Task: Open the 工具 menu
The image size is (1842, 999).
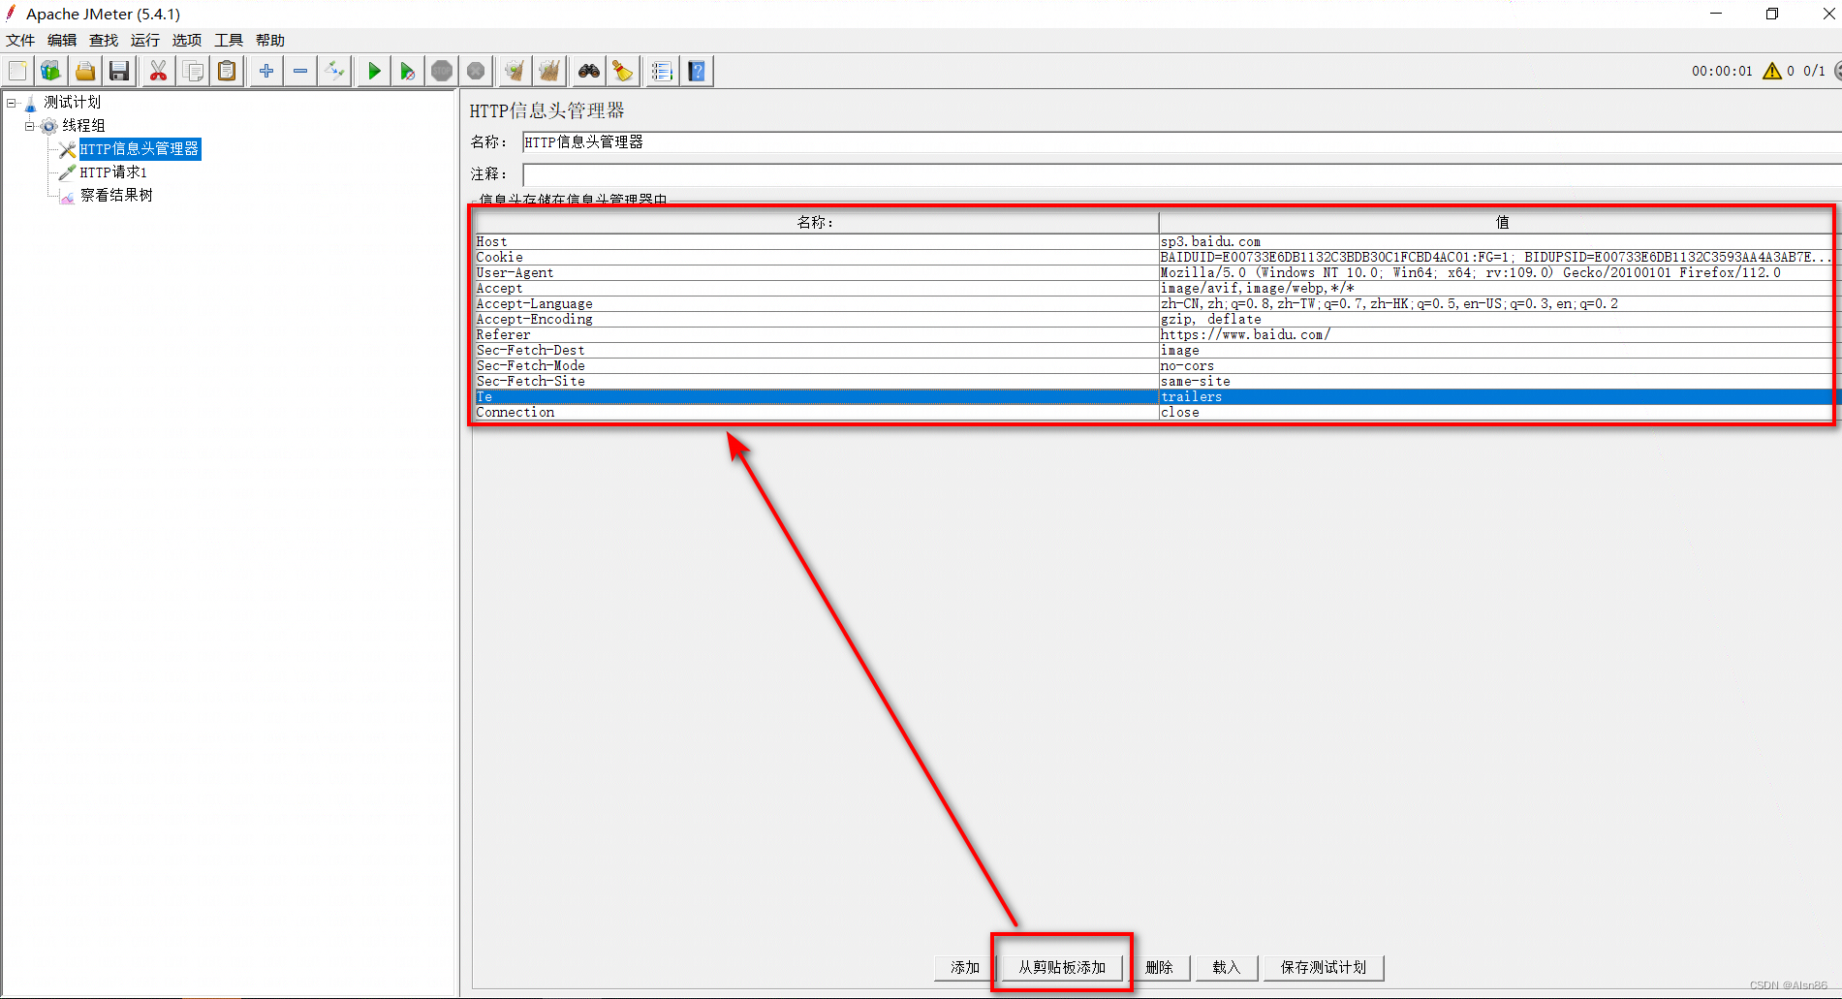Action: click(x=229, y=40)
